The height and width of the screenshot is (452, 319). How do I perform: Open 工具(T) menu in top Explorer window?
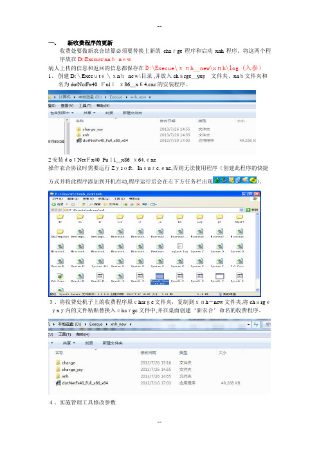coord(86,106)
